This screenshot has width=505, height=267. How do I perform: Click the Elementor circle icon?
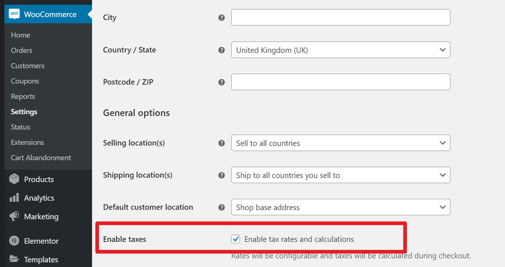pos(14,241)
